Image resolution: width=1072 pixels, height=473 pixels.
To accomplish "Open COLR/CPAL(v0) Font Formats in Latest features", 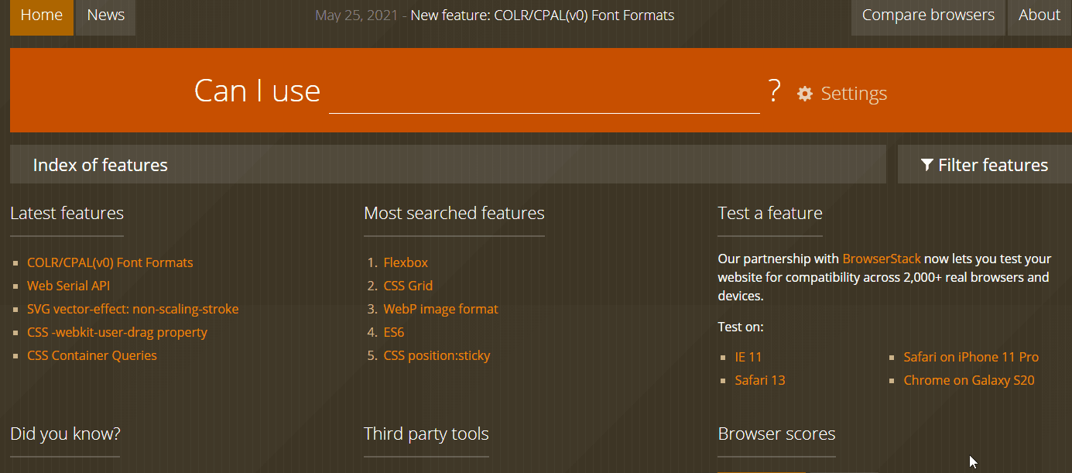I will (x=110, y=262).
